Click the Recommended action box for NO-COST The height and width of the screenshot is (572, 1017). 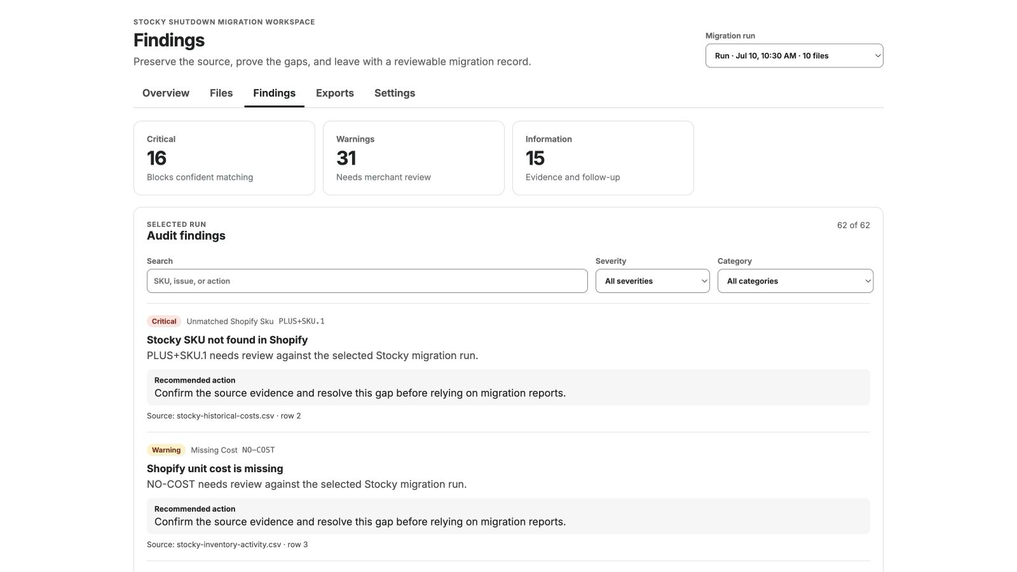point(508,516)
